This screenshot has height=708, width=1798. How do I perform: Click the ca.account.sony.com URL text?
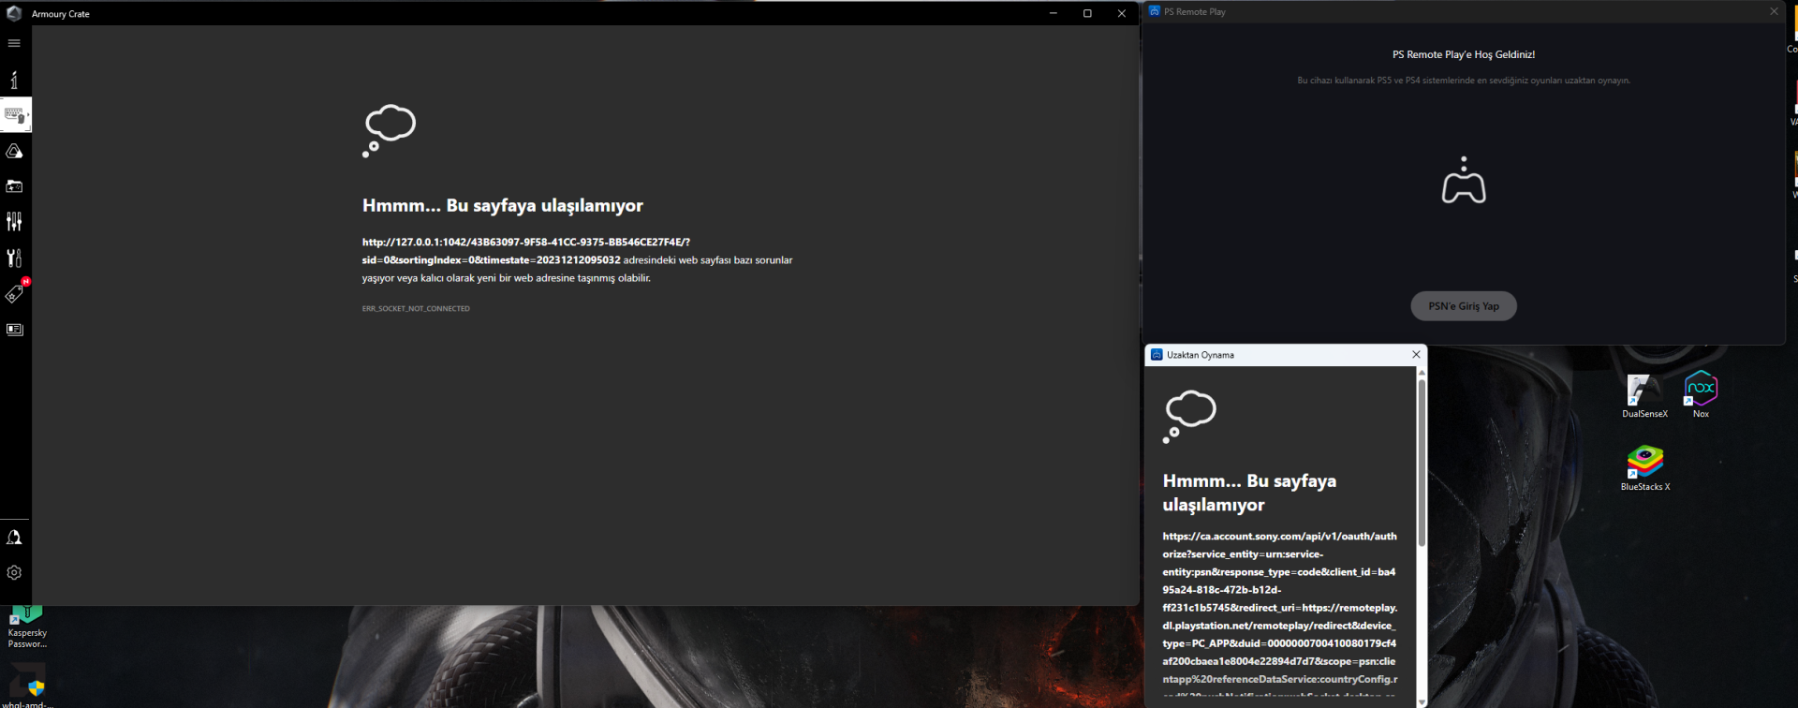pyautogui.click(x=1280, y=616)
